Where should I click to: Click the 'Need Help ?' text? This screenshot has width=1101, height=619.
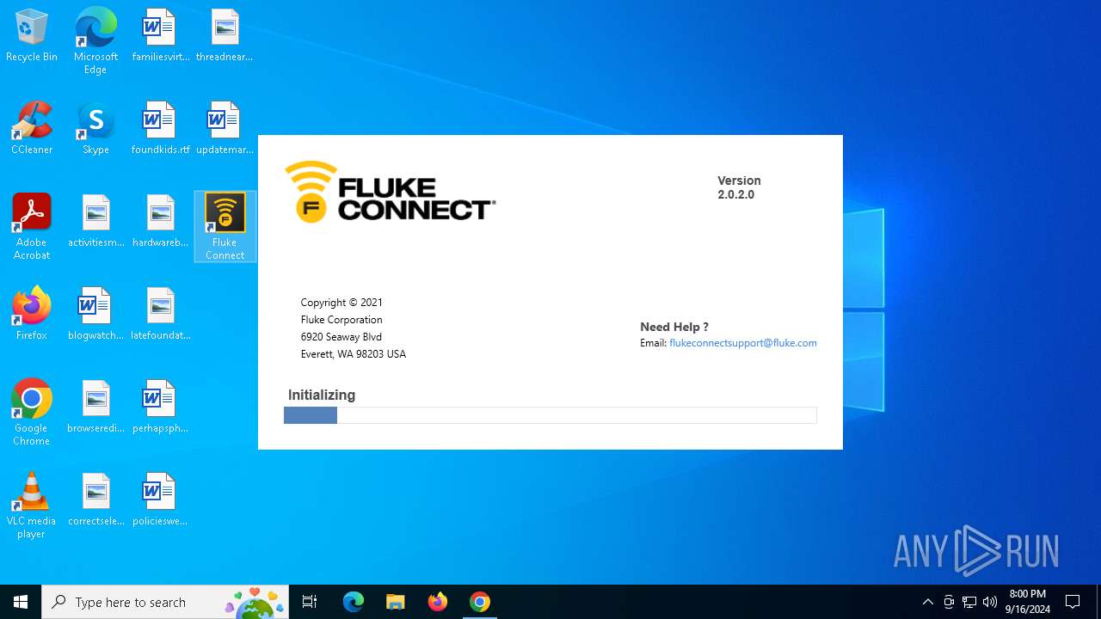coord(674,327)
